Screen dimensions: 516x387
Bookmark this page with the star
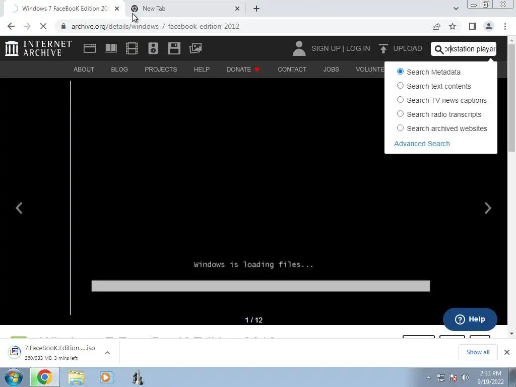click(453, 26)
